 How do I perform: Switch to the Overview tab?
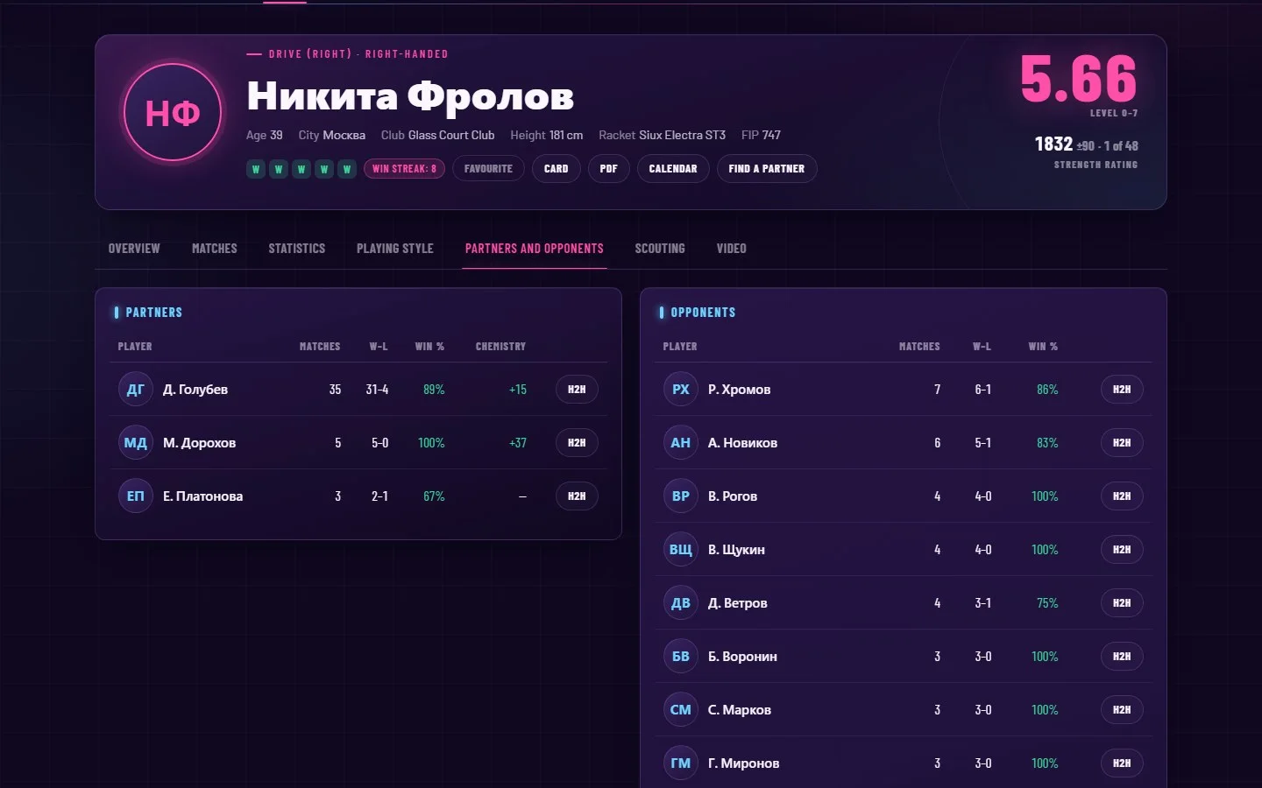[x=134, y=249]
